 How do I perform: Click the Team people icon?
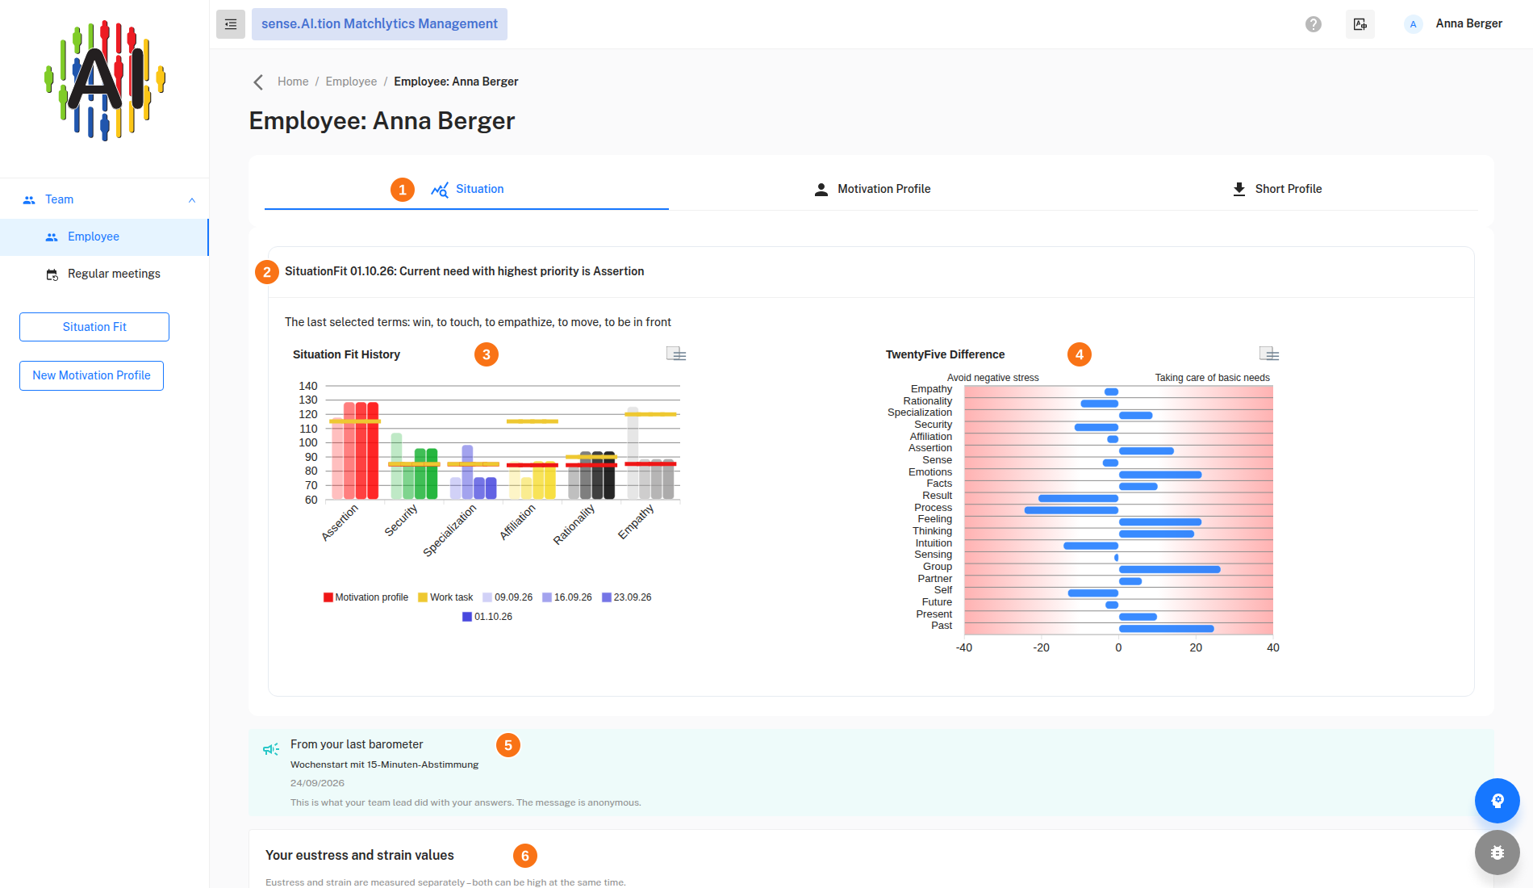(29, 200)
